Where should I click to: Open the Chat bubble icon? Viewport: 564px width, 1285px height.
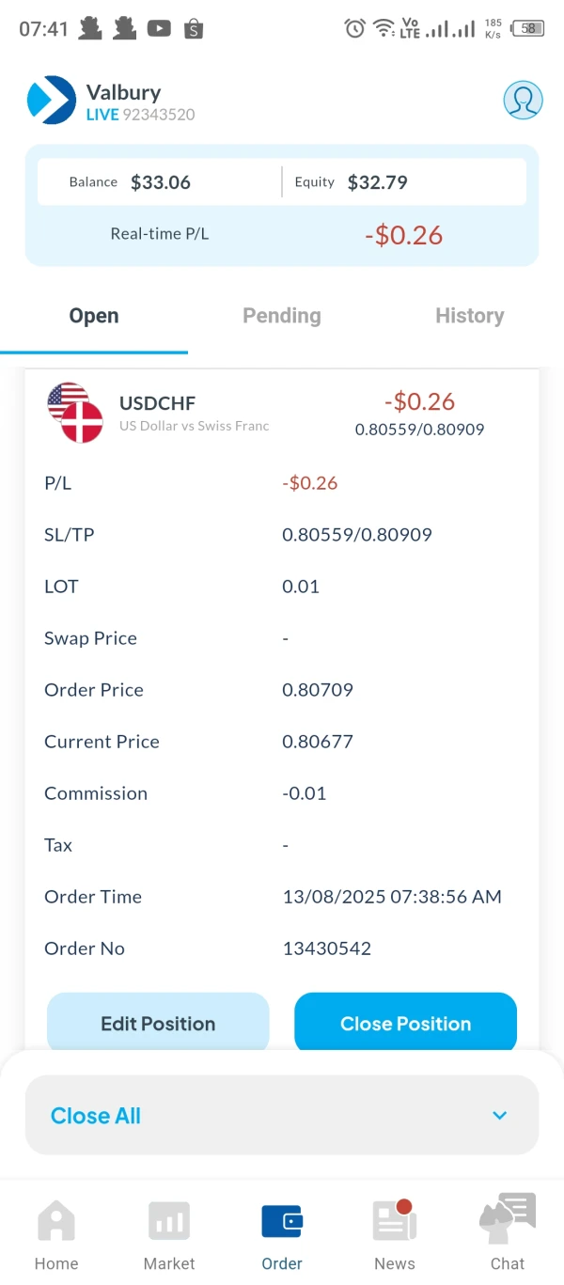click(508, 1219)
